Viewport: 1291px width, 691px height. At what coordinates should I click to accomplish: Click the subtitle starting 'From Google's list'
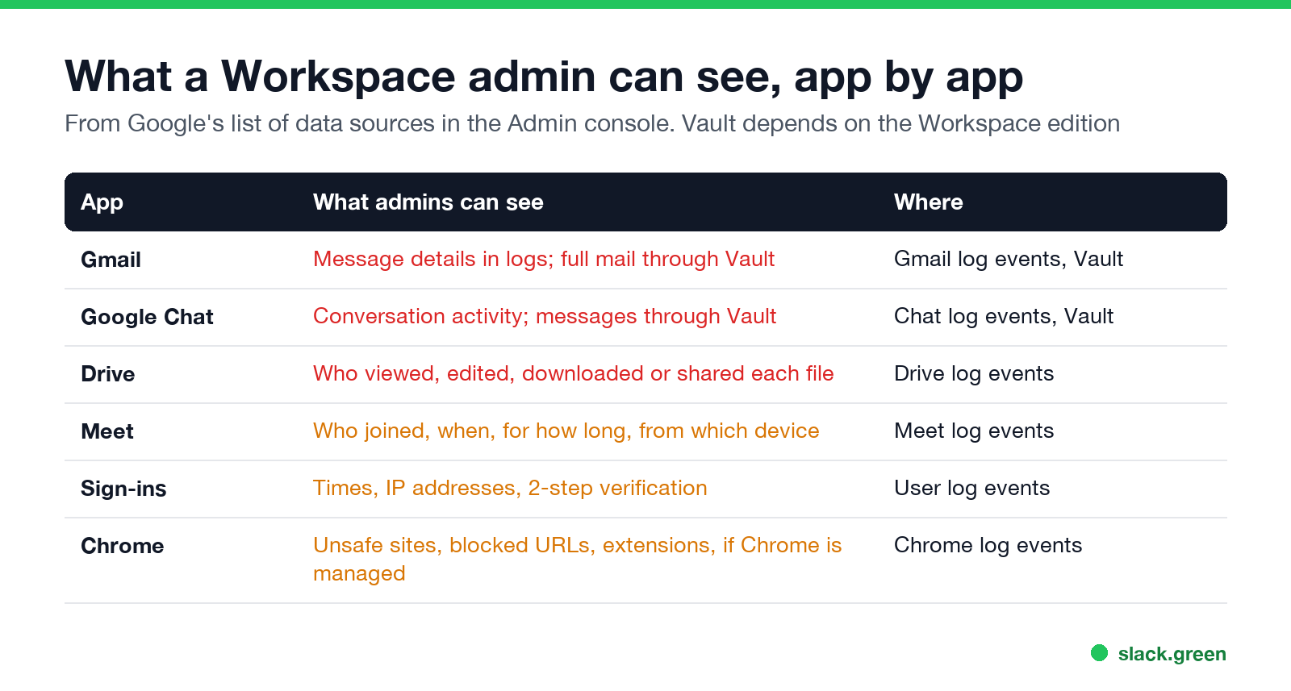tap(592, 123)
